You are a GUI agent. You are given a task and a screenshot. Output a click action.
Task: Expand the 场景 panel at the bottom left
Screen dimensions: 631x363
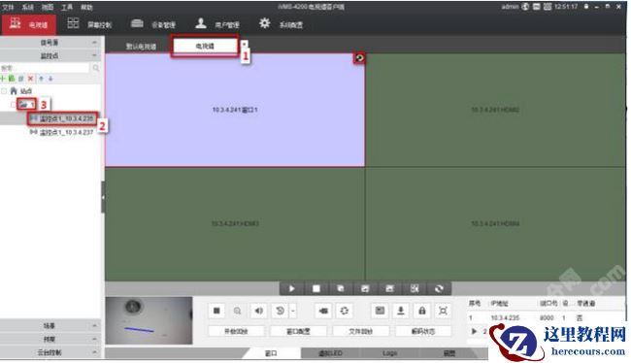tap(50, 325)
